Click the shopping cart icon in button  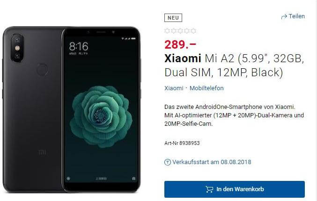click(209, 189)
